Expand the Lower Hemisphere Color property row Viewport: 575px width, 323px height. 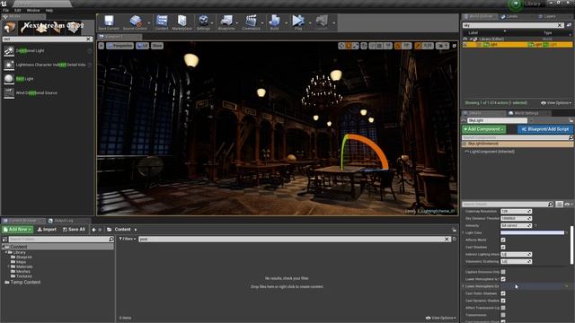[464, 286]
